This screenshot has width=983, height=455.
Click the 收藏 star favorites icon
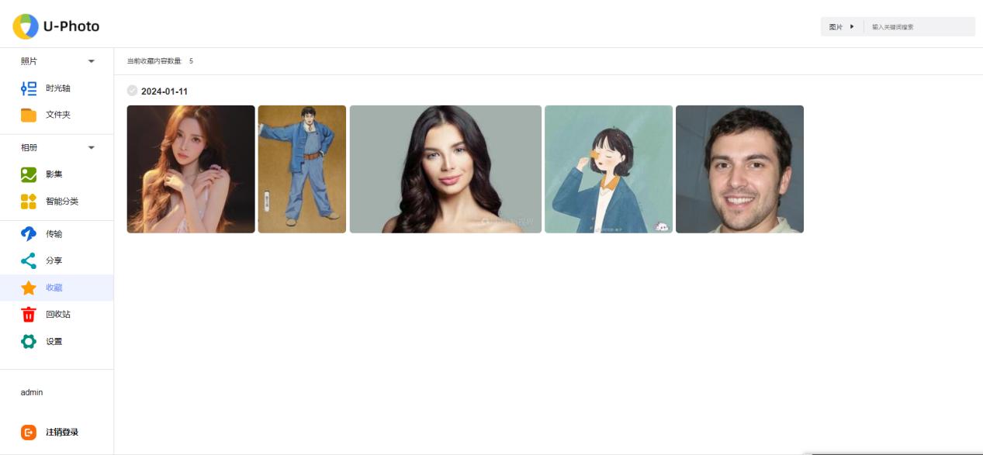click(29, 288)
